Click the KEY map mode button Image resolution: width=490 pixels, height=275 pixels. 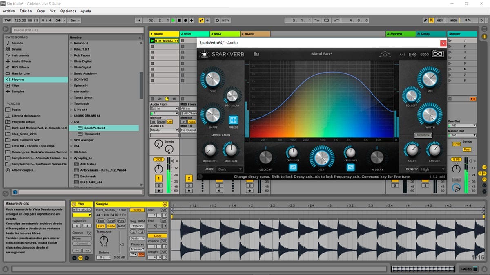pos(440,20)
